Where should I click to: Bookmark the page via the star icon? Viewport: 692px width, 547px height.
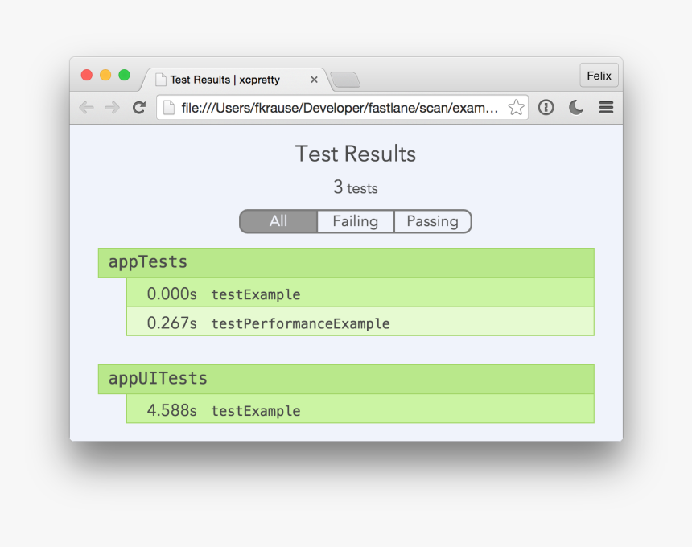coord(515,106)
